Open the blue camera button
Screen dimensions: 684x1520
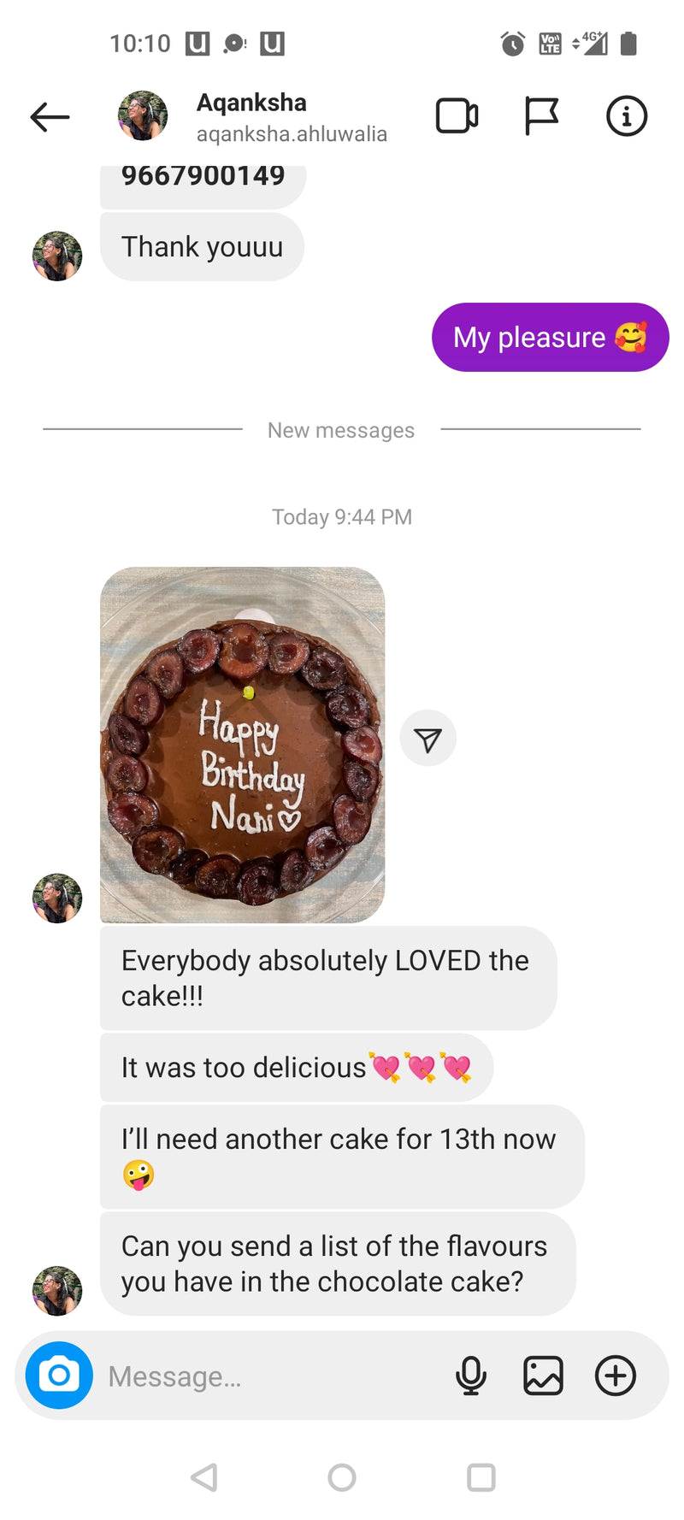(59, 1375)
